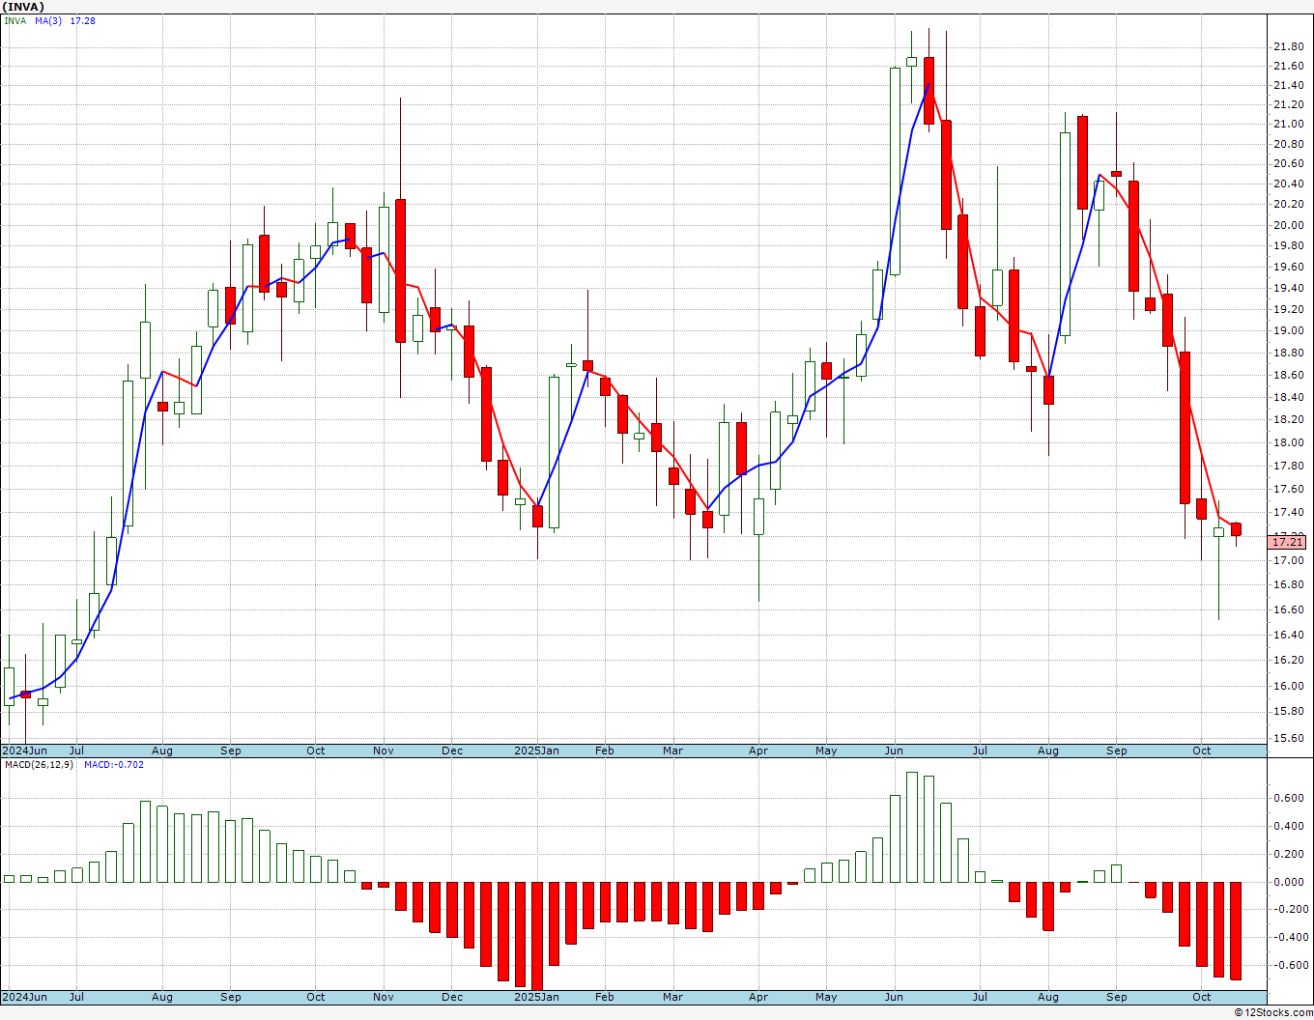Image resolution: width=1314 pixels, height=1020 pixels.
Task: Select the "20.00" price axis label
Action: pos(1288,226)
